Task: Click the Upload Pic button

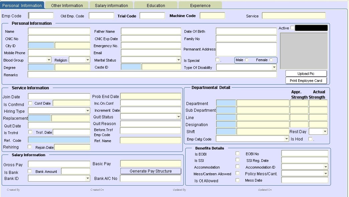Action: click(x=306, y=74)
